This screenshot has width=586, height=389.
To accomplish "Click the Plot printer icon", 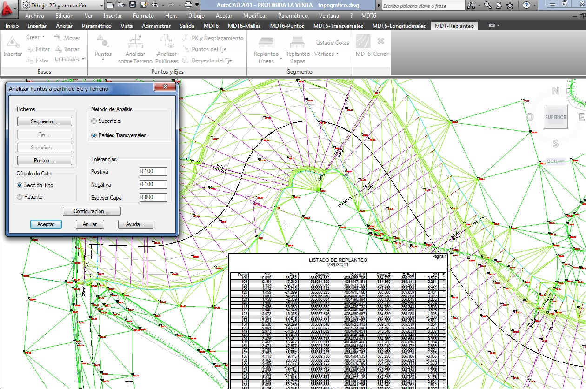I will click(x=188, y=5).
